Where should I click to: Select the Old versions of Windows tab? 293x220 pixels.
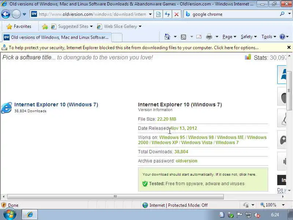click(57, 37)
